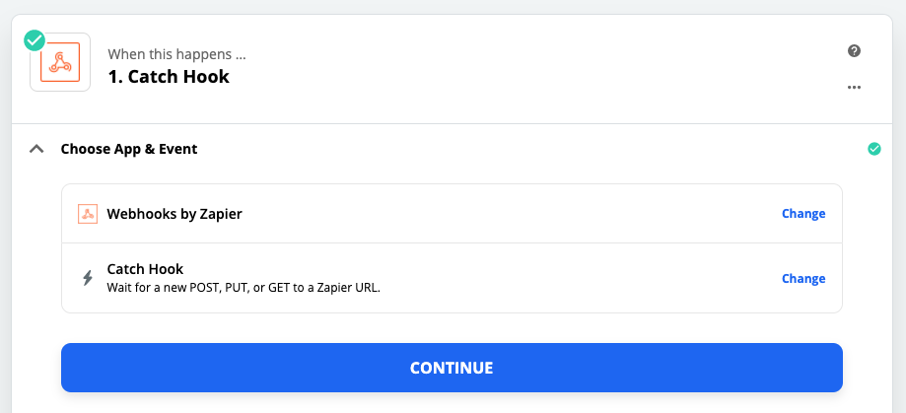Click the blue CONTINUE button
This screenshot has height=413, width=906.
click(452, 368)
